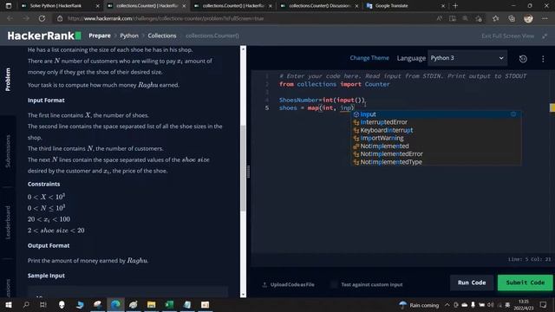This screenshot has width=555, height=312.
Task: Open Task View on the taskbar
Action: [x=43, y=304]
